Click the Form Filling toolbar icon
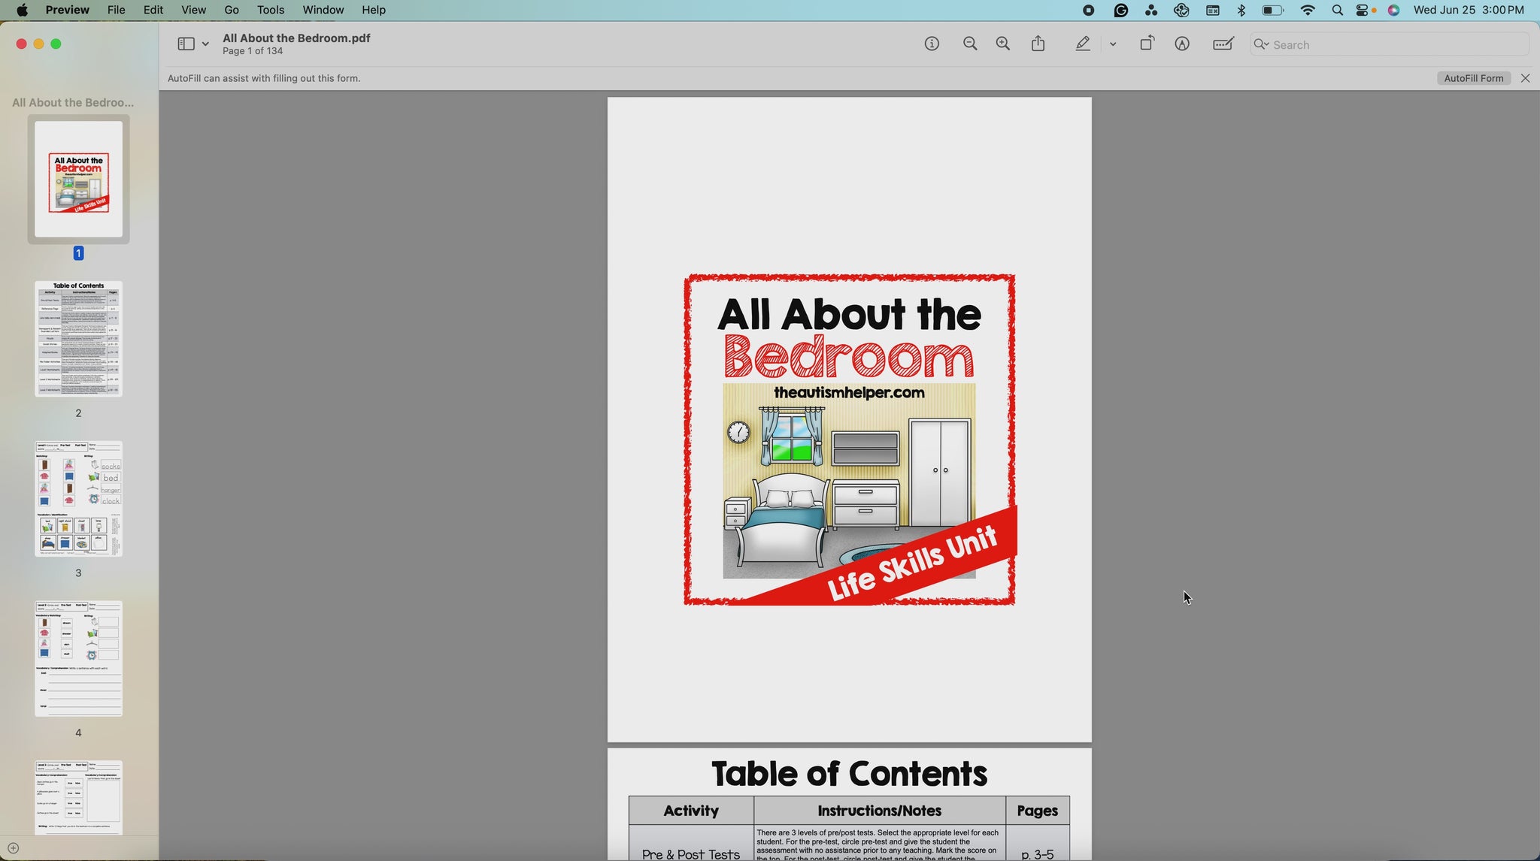 coord(1223,44)
